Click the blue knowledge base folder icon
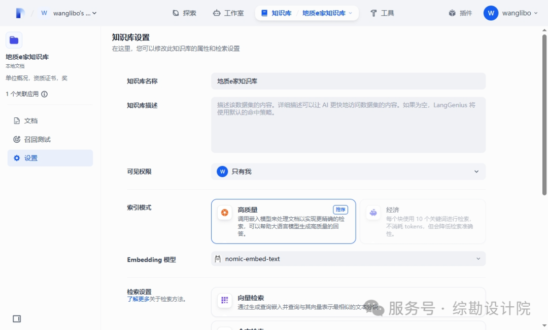548x330 pixels. (14, 39)
